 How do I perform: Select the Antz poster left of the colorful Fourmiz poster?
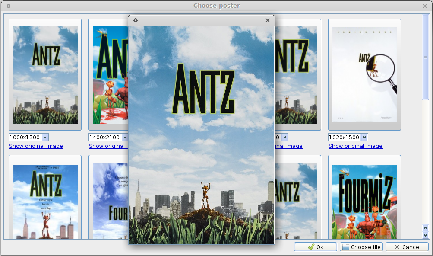coord(298,197)
